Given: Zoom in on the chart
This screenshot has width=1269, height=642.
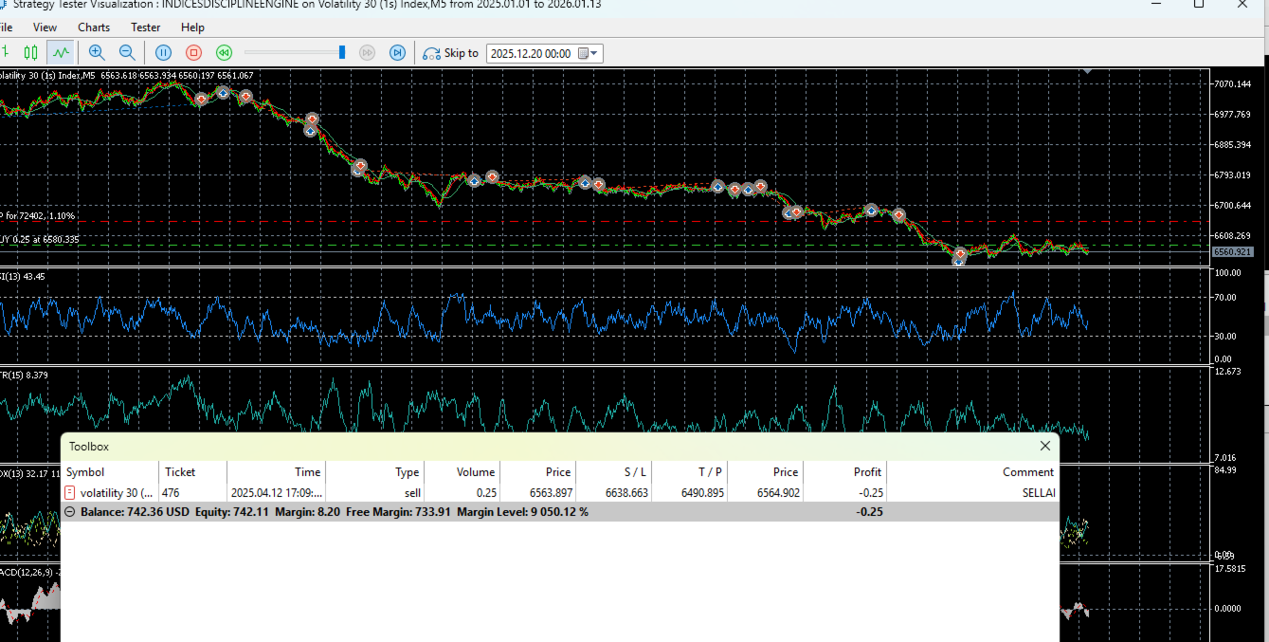Looking at the screenshot, I should [96, 53].
